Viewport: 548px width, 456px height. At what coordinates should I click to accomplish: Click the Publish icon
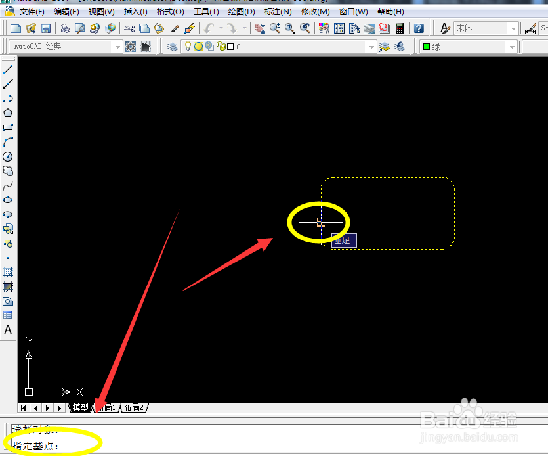pyautogui.click(x=95, y=28)
